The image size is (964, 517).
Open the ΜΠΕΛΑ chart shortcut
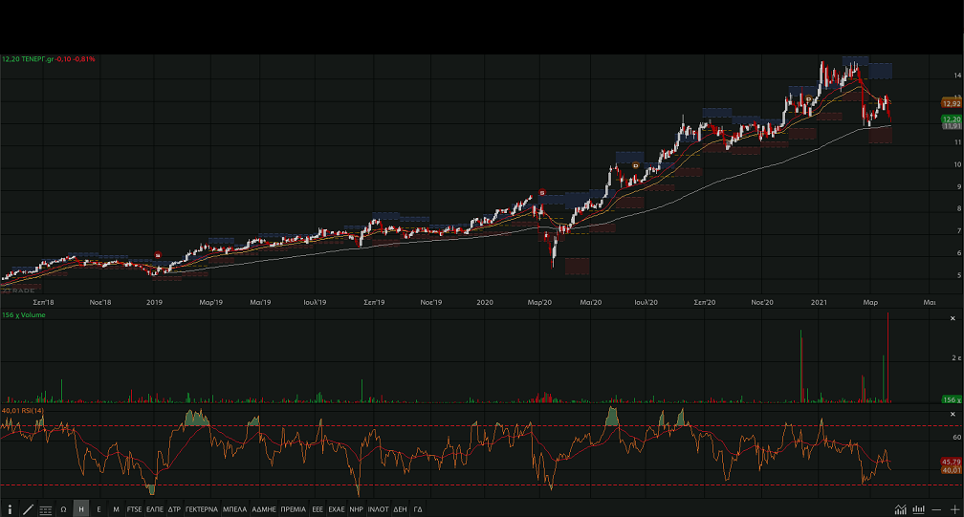(234, 509)
